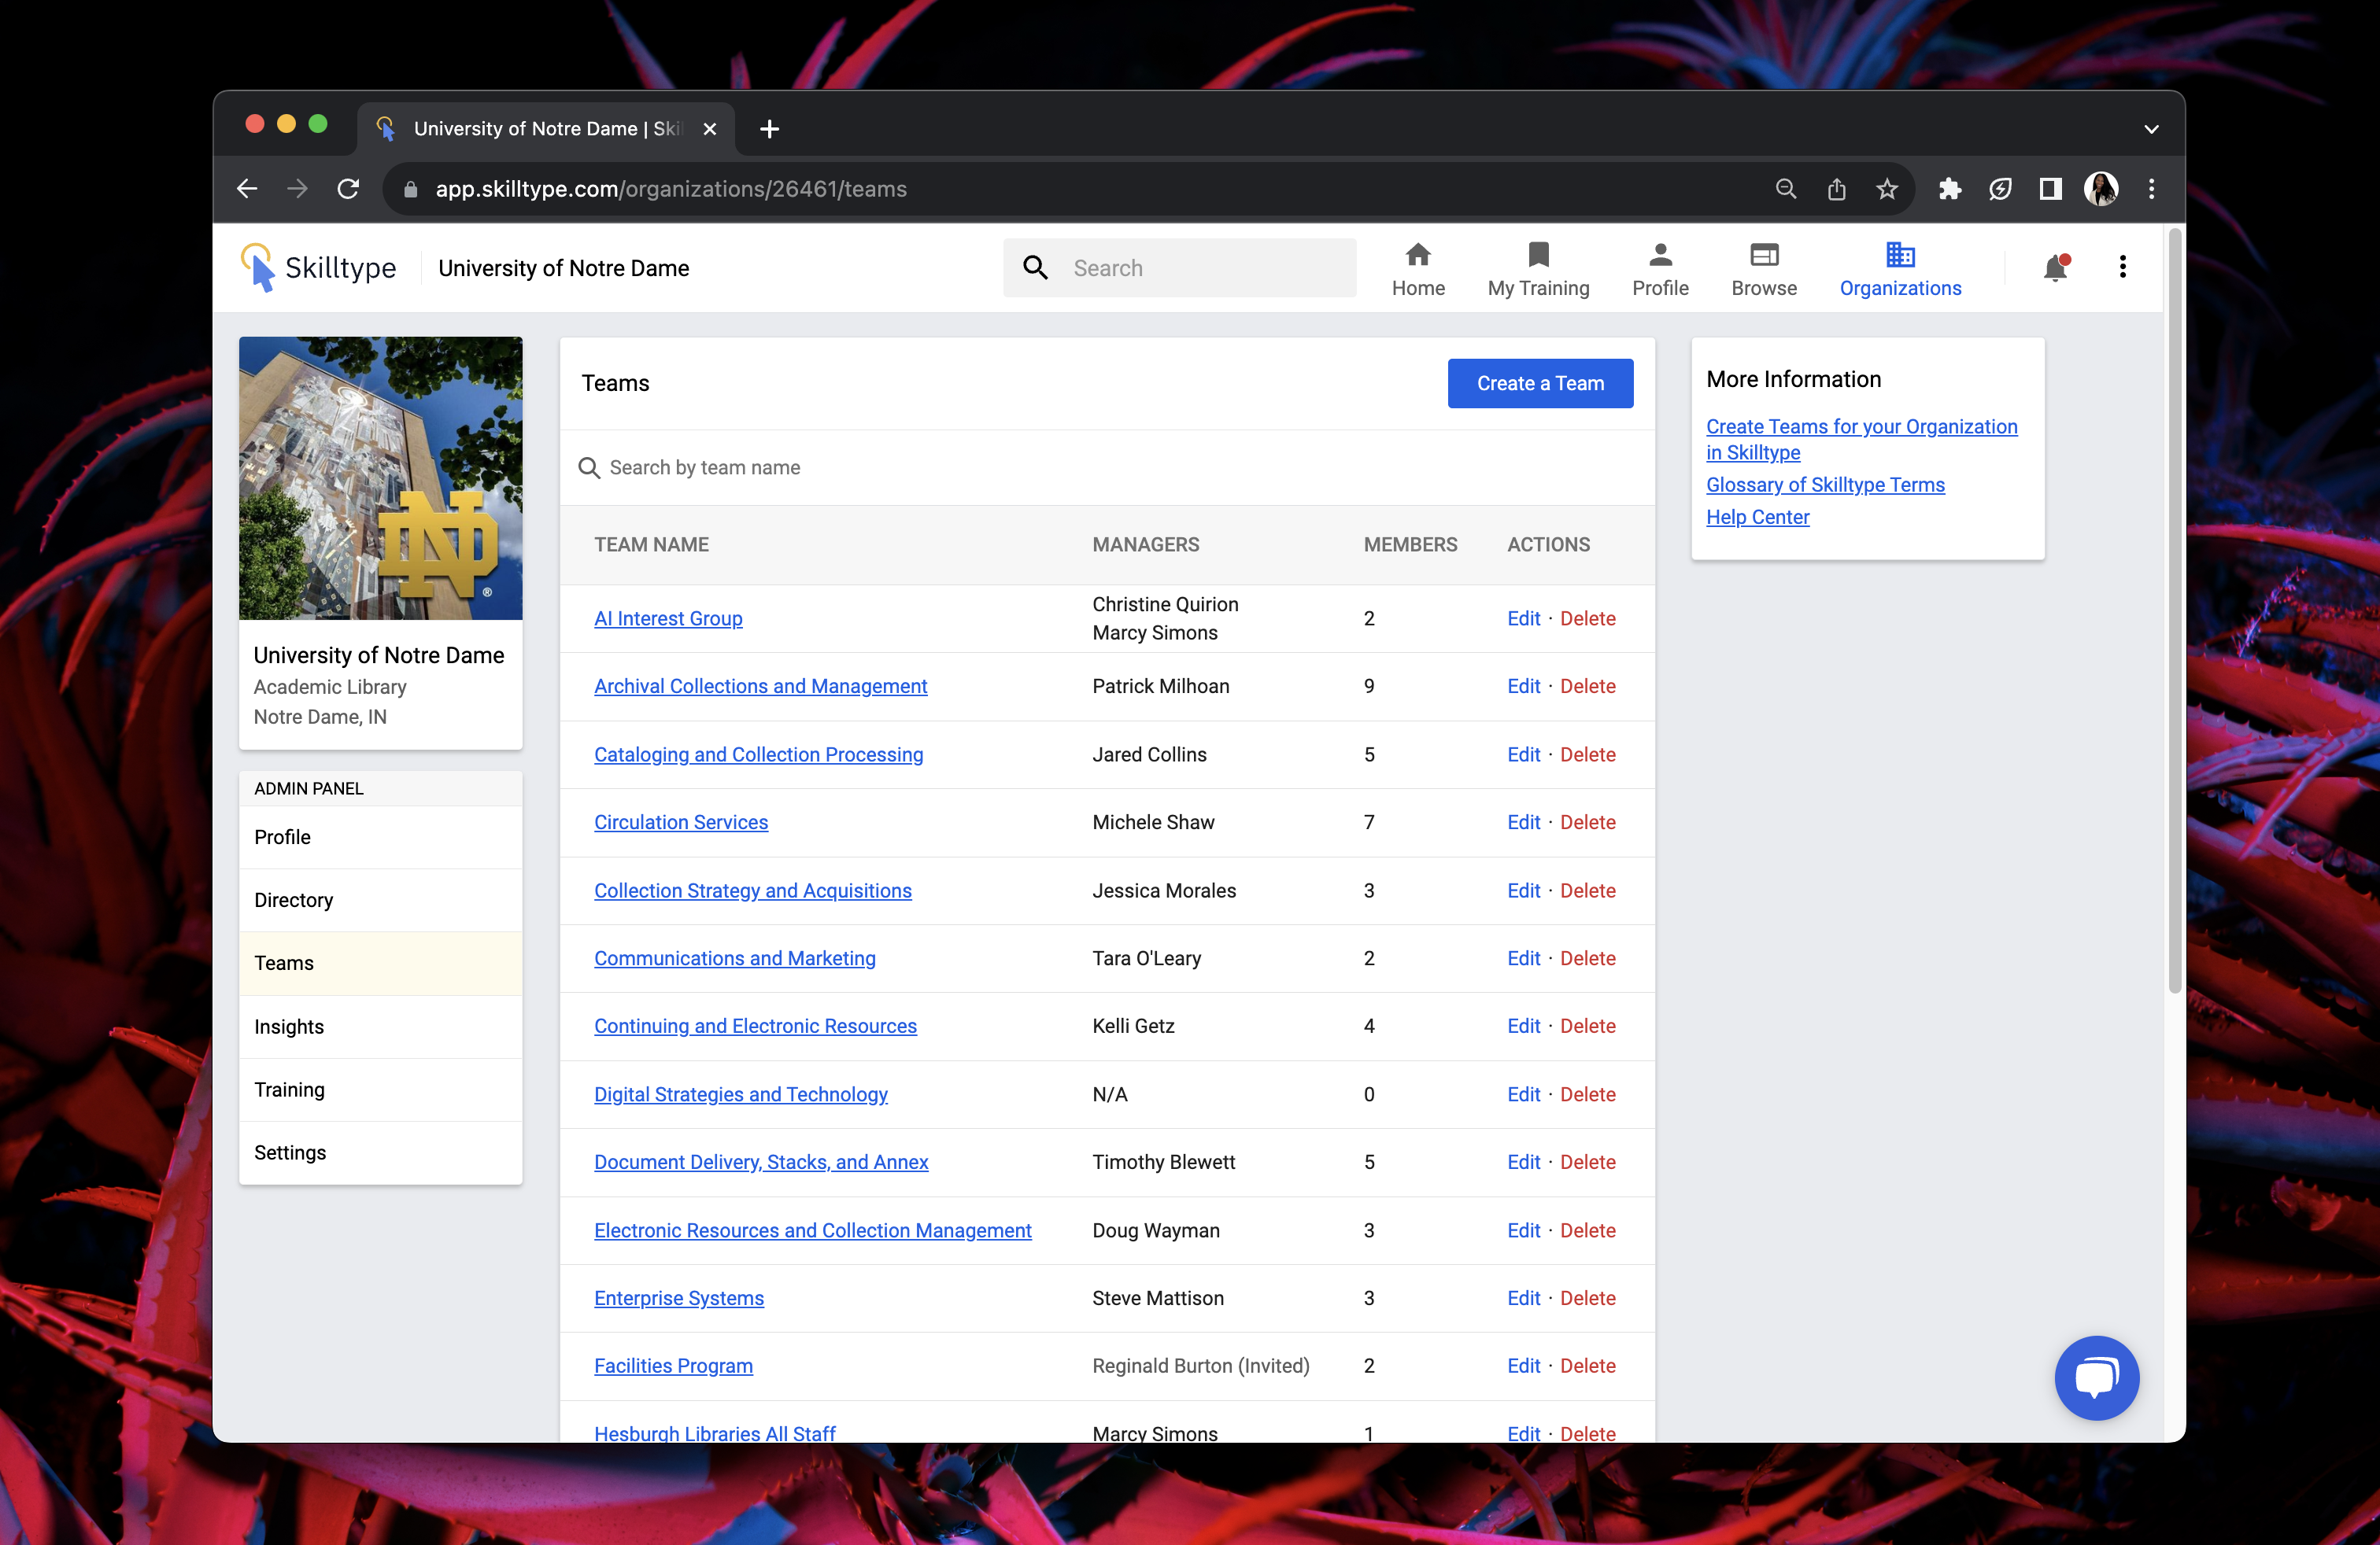This screenshot has height=1545, width=2380.
Task: Open the notifications bell icon
Action: point(2055,267)
